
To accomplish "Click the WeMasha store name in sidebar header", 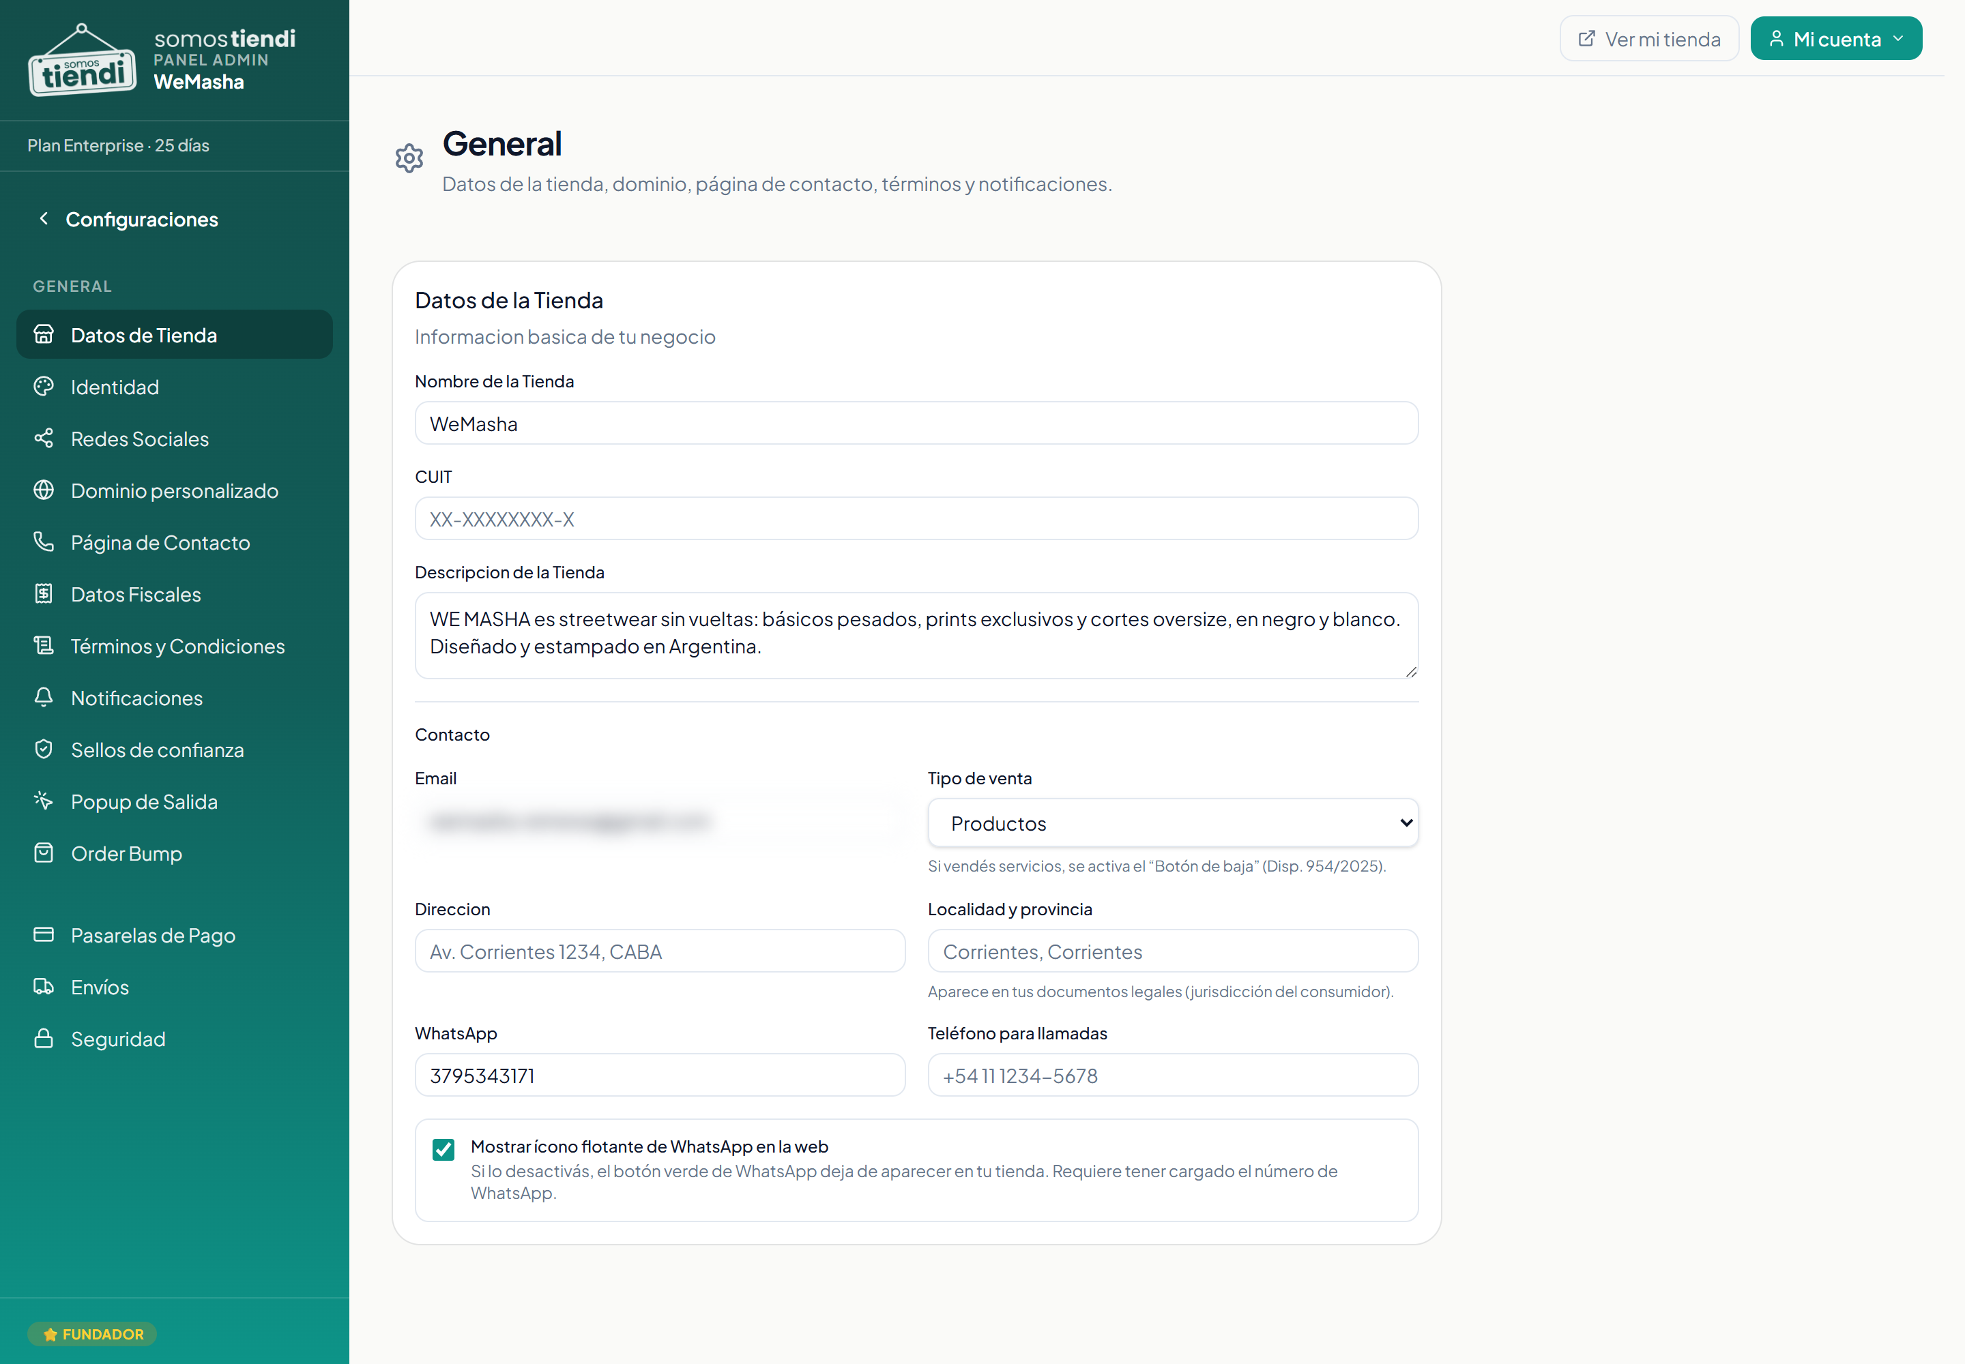I will tap(199, 82).
